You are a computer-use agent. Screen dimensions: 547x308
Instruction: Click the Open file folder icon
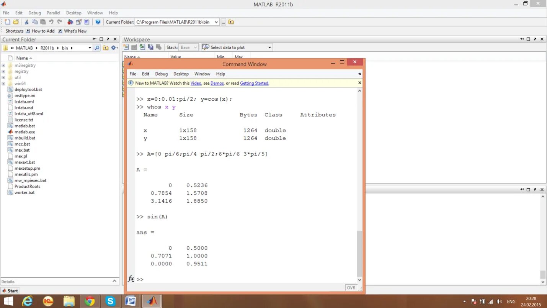(16, 22)
